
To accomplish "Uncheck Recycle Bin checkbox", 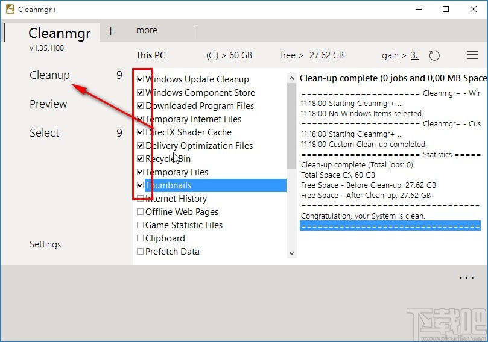I will (140, 159).
